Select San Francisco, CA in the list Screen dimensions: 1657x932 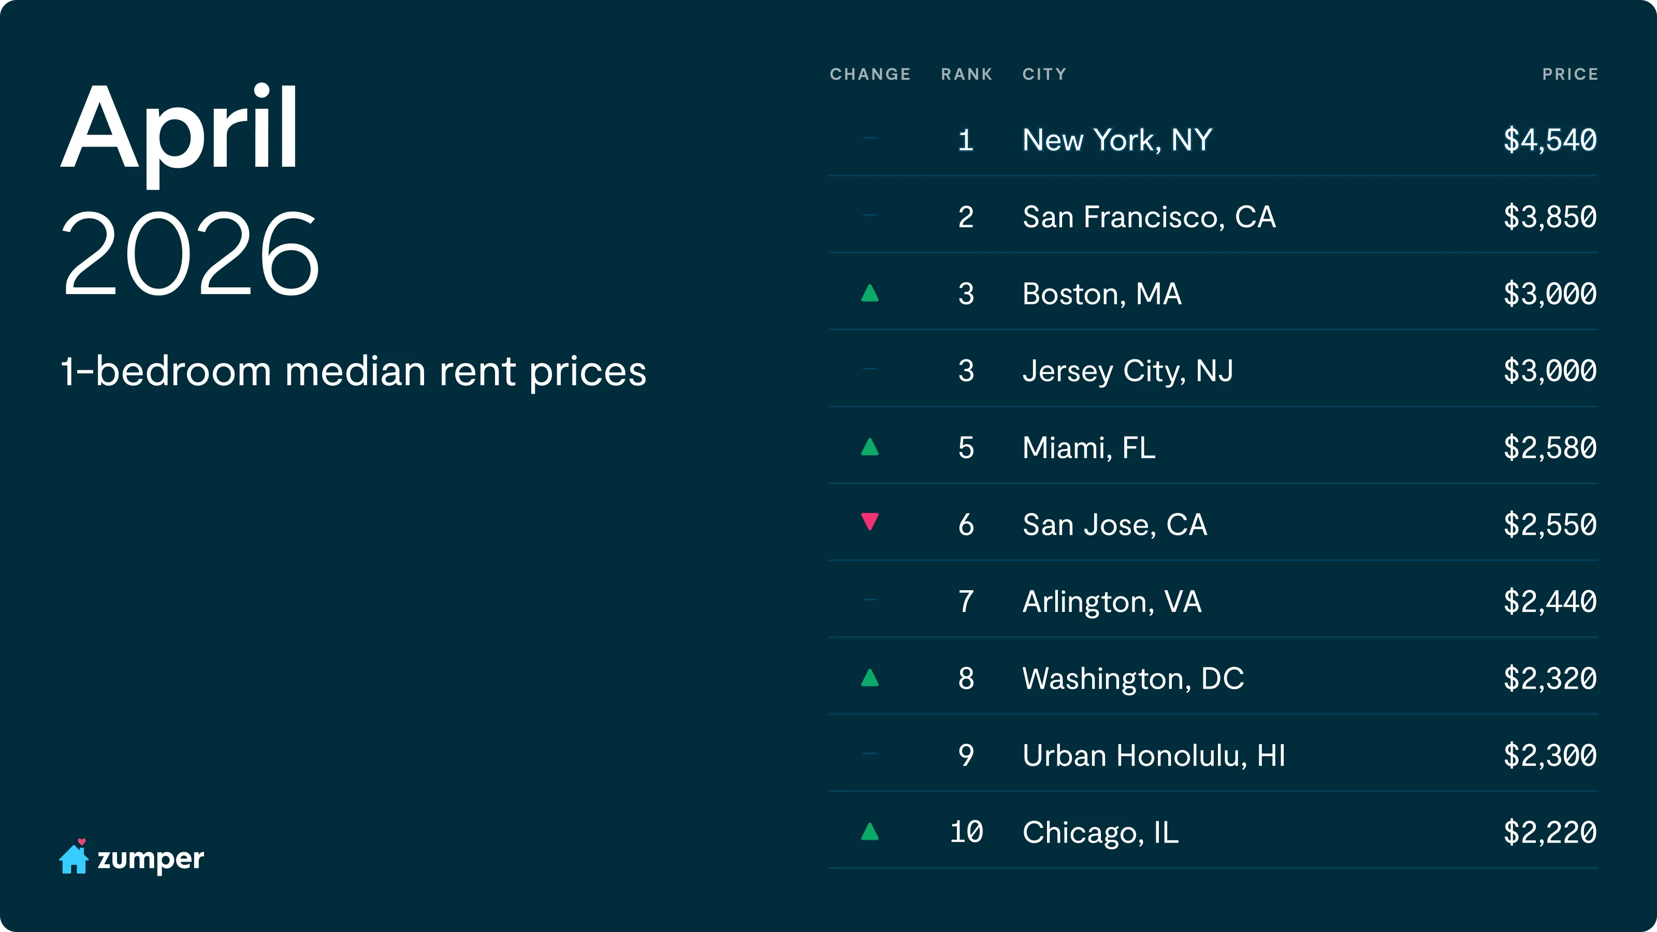tap(1149, 217)
